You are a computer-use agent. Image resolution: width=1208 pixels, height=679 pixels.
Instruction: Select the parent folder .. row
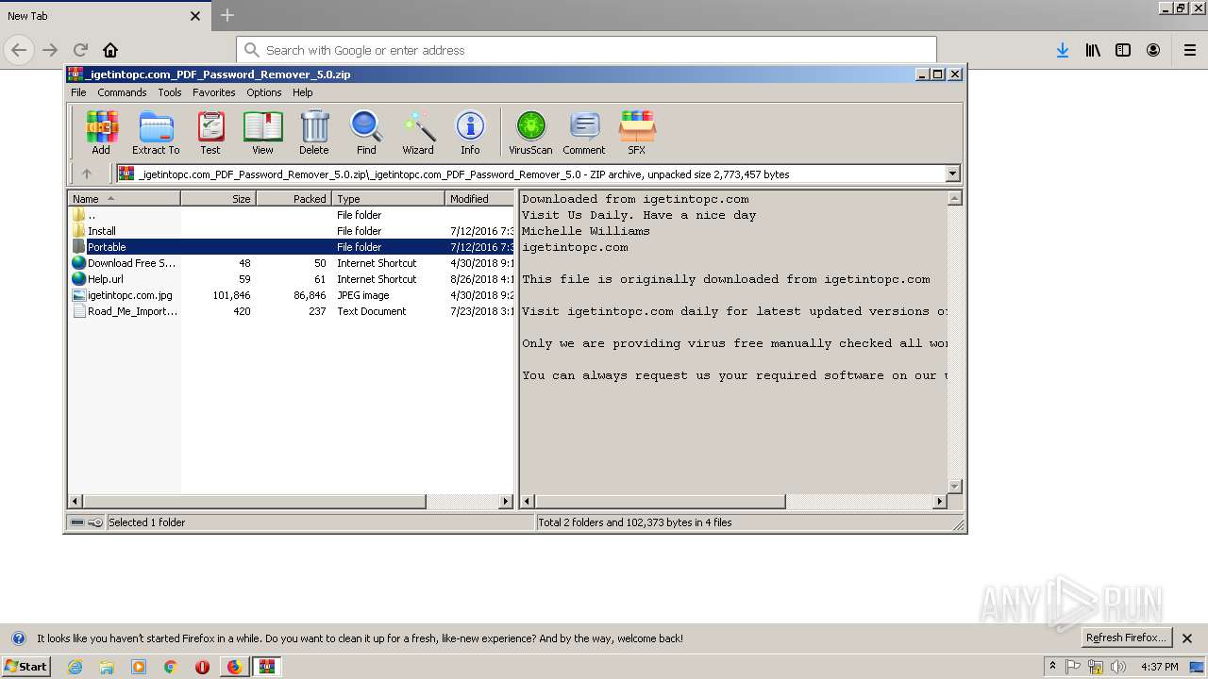291,214
